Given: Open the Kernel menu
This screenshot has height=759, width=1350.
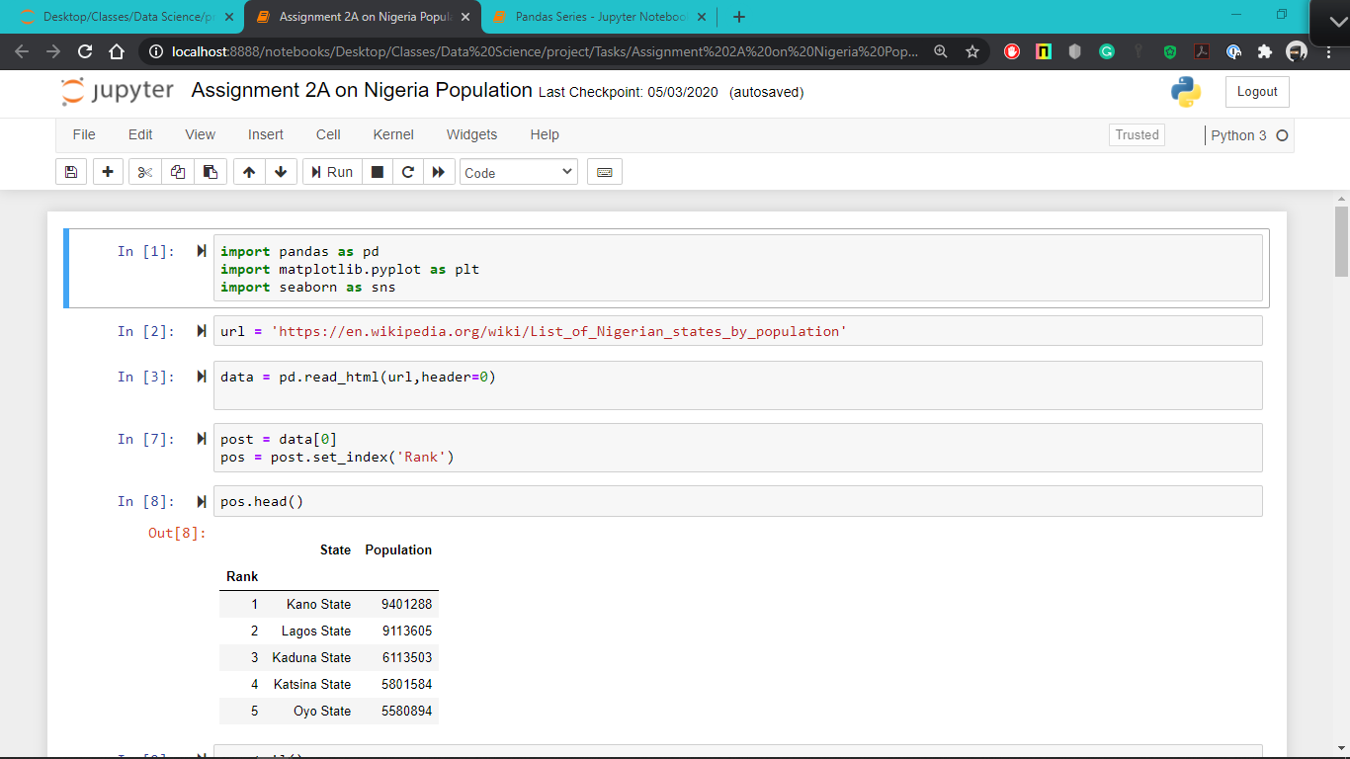Looking at the screenshot, I should tap(393, 134).
